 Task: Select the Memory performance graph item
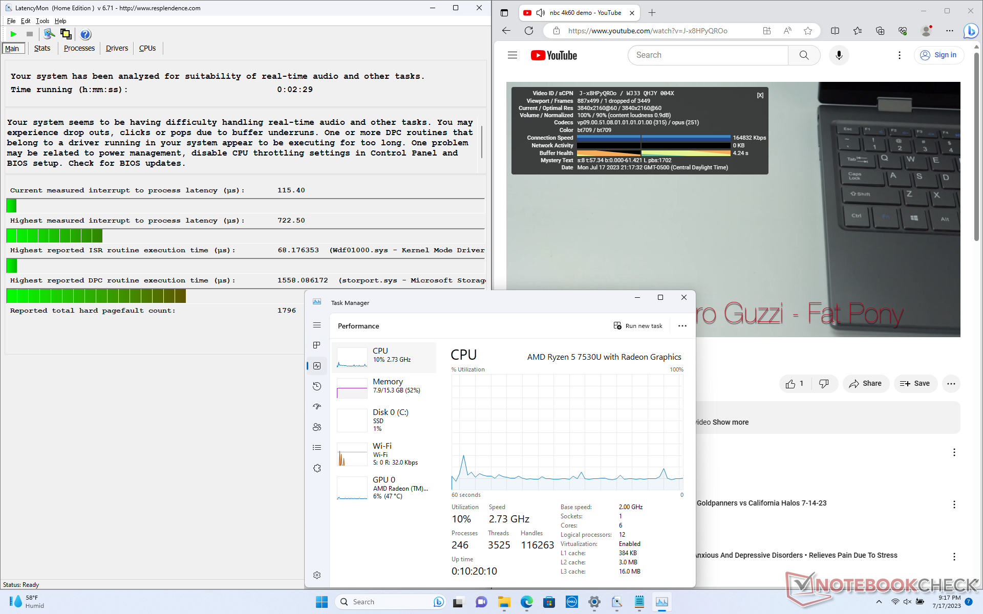[x=384, y=386]
